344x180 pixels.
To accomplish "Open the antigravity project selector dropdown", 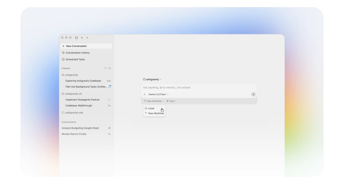I will 152,79.
